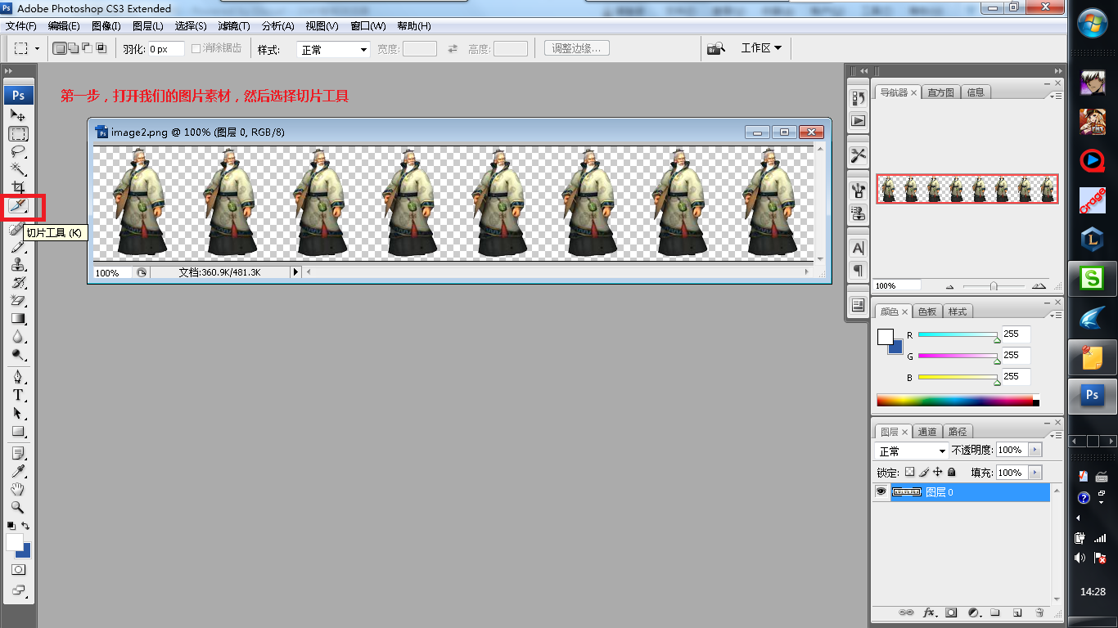Open the 滤镜(T) menu

(234, 26)
